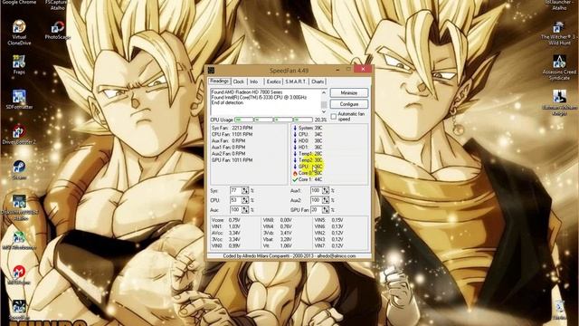Click the last CPU Usage bar
The height and width of the screenshot is (326, 579).
click(x=303, y=120)
